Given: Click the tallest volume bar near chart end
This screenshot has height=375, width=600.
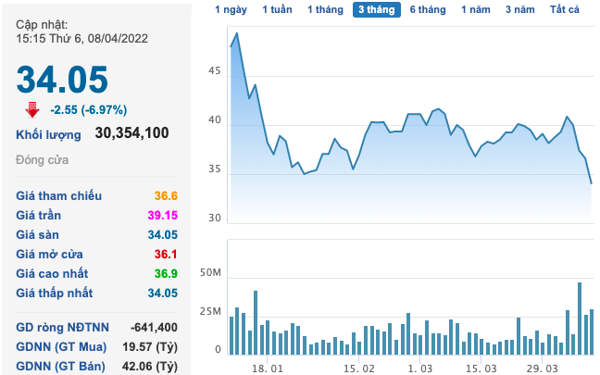Looking at the screenshot, I should point(580,319).
